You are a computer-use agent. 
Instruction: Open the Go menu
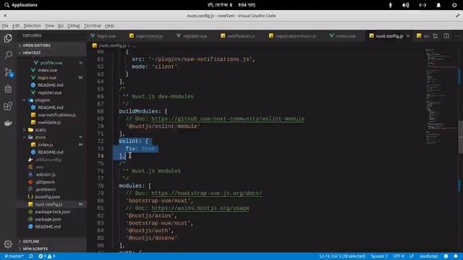61,26
